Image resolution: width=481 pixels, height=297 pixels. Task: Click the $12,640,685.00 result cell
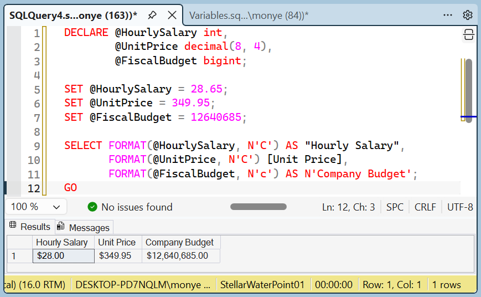181,256
